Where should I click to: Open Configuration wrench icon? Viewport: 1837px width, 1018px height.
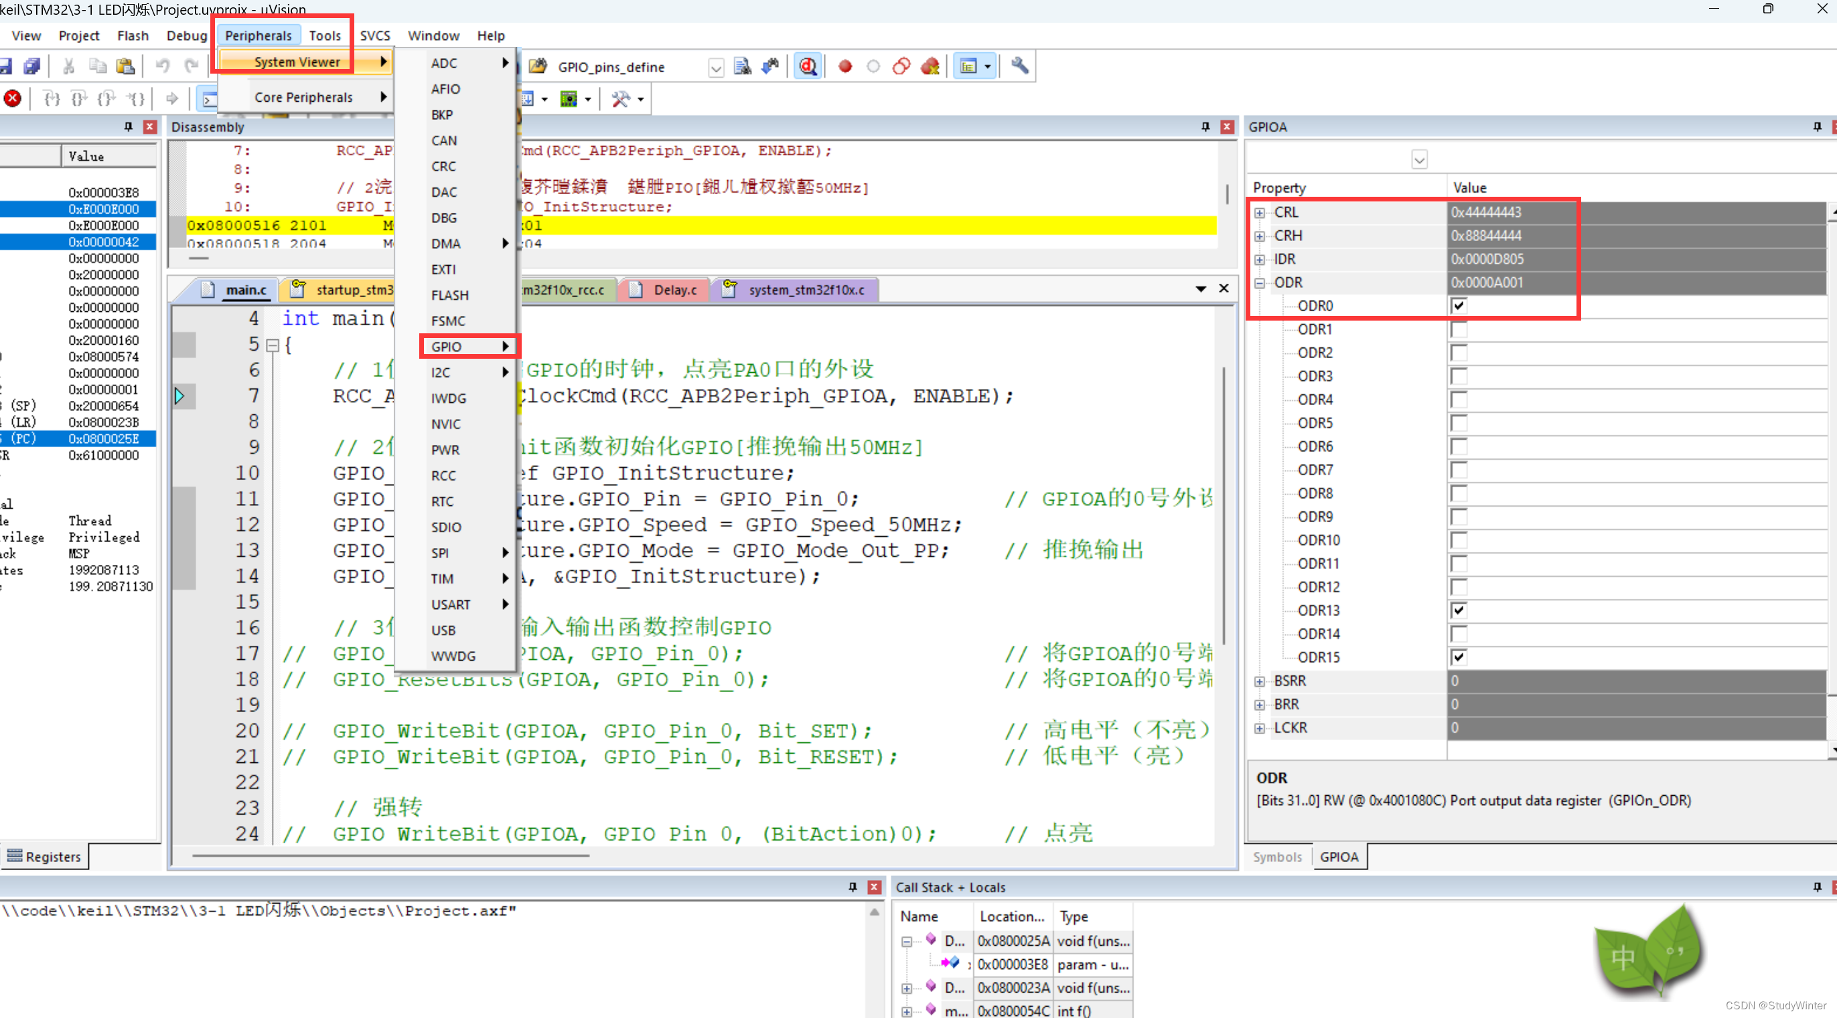[1020, 66]
